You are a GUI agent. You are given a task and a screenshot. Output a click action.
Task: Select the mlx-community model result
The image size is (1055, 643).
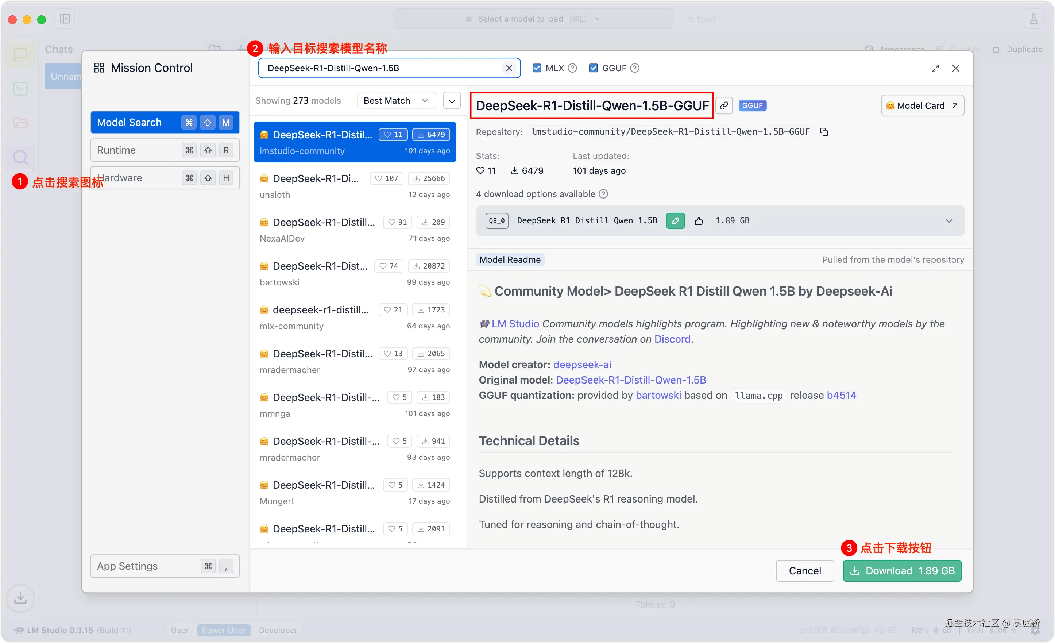point(355,317)
